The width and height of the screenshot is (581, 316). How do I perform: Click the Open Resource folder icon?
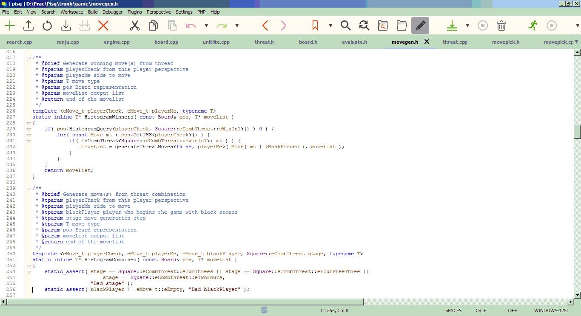(x=402, y=25)
